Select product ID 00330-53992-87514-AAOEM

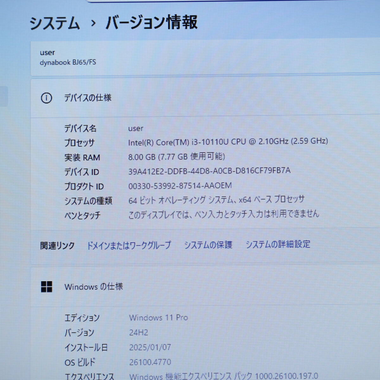point(180,186)
